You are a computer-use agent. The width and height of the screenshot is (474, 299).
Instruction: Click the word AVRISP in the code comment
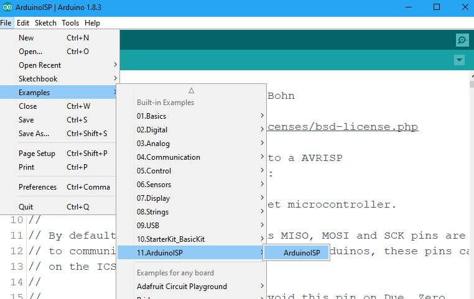click(322, 158)
